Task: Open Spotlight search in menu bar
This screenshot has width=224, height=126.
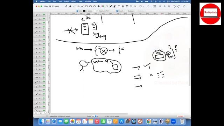Action: point(164,1)
